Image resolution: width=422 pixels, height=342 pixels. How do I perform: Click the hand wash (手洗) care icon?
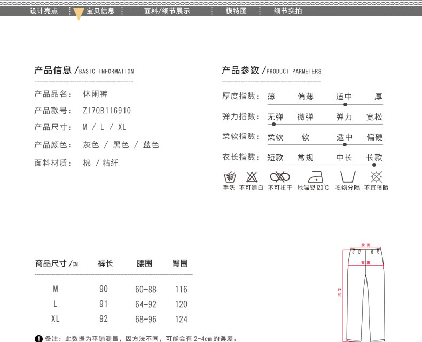point(229,177)
